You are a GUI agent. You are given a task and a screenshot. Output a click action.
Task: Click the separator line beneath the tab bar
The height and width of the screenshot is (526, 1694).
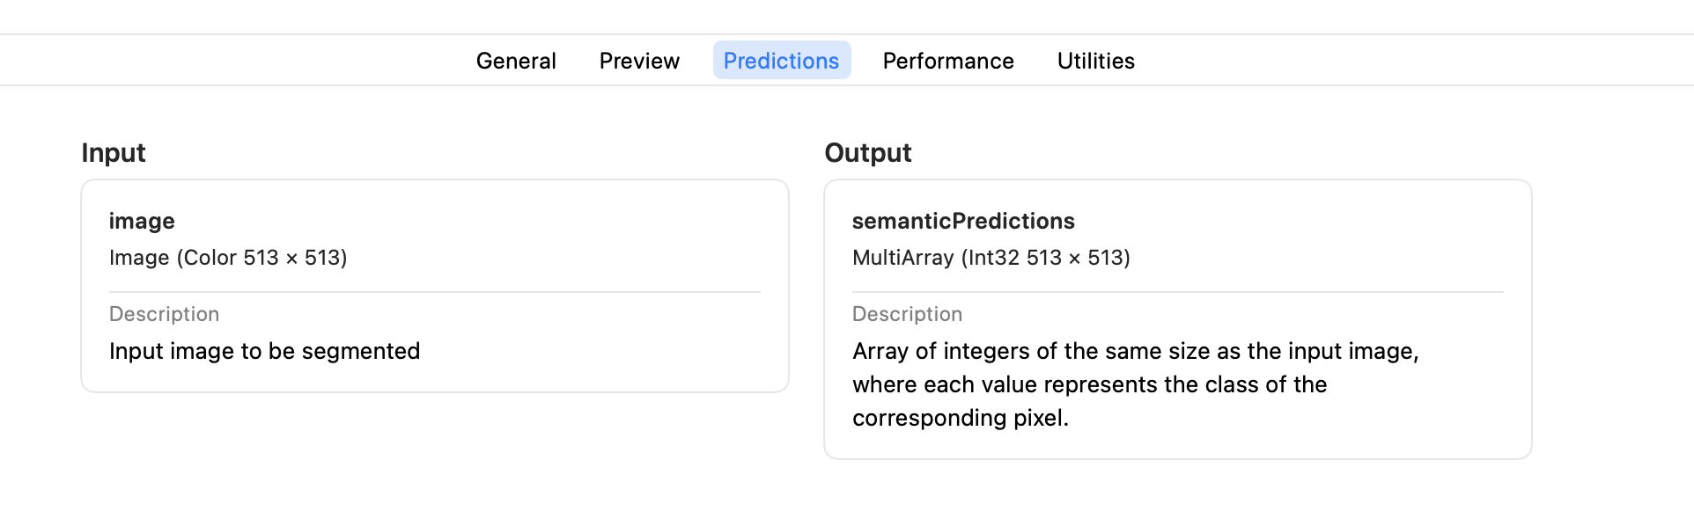point(845,85)
